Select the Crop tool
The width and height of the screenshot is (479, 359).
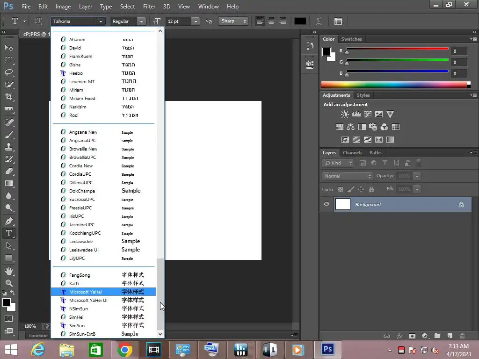click(x=9, y=97)
